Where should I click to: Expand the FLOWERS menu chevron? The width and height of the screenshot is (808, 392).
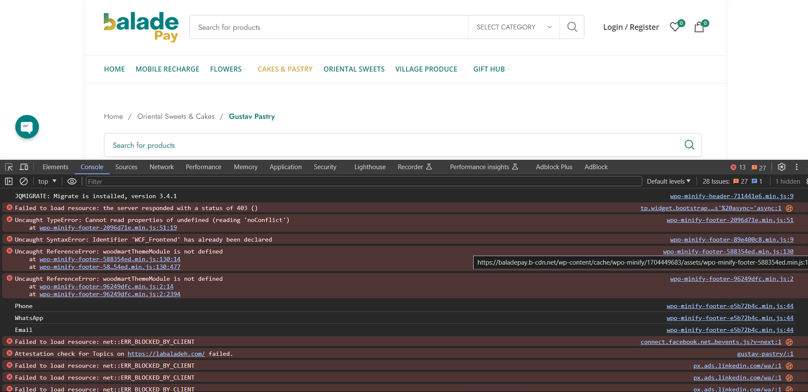click(x=245, y=69)
